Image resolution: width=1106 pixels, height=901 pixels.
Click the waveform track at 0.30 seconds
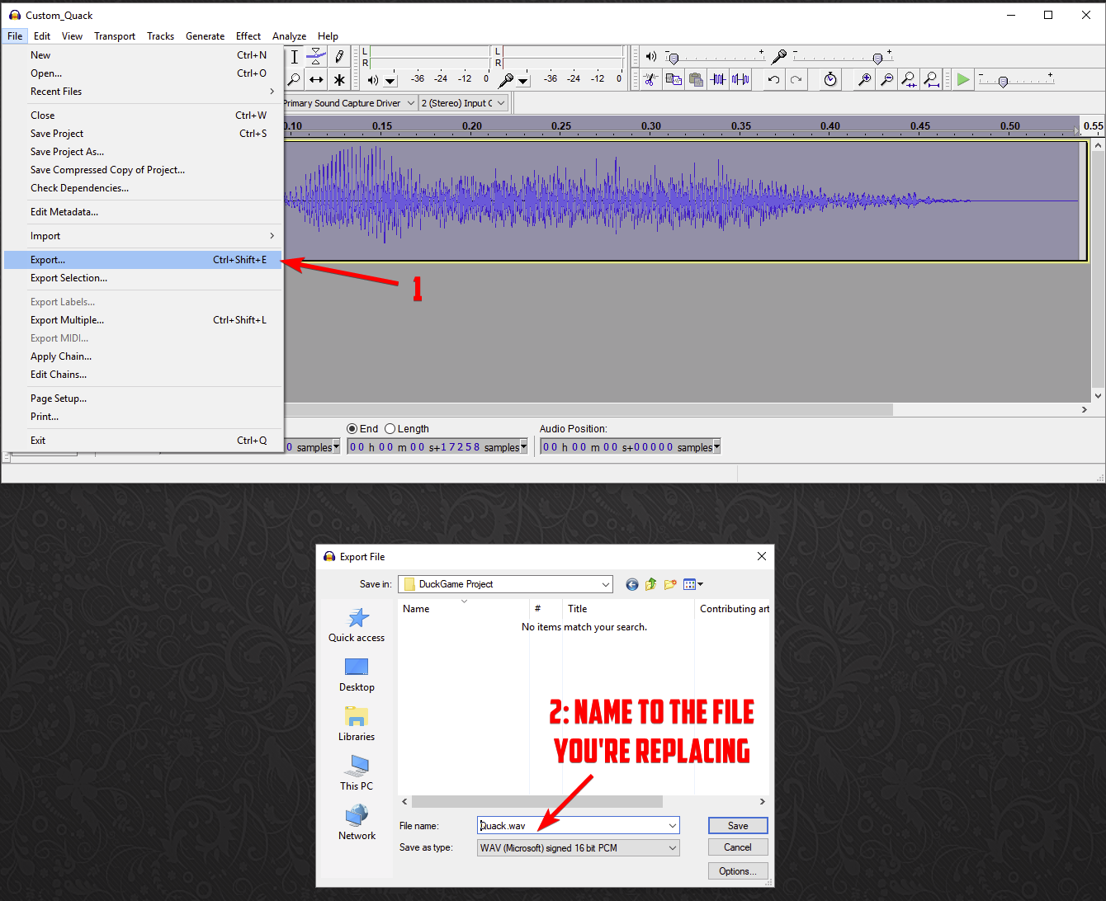(651, 201)
